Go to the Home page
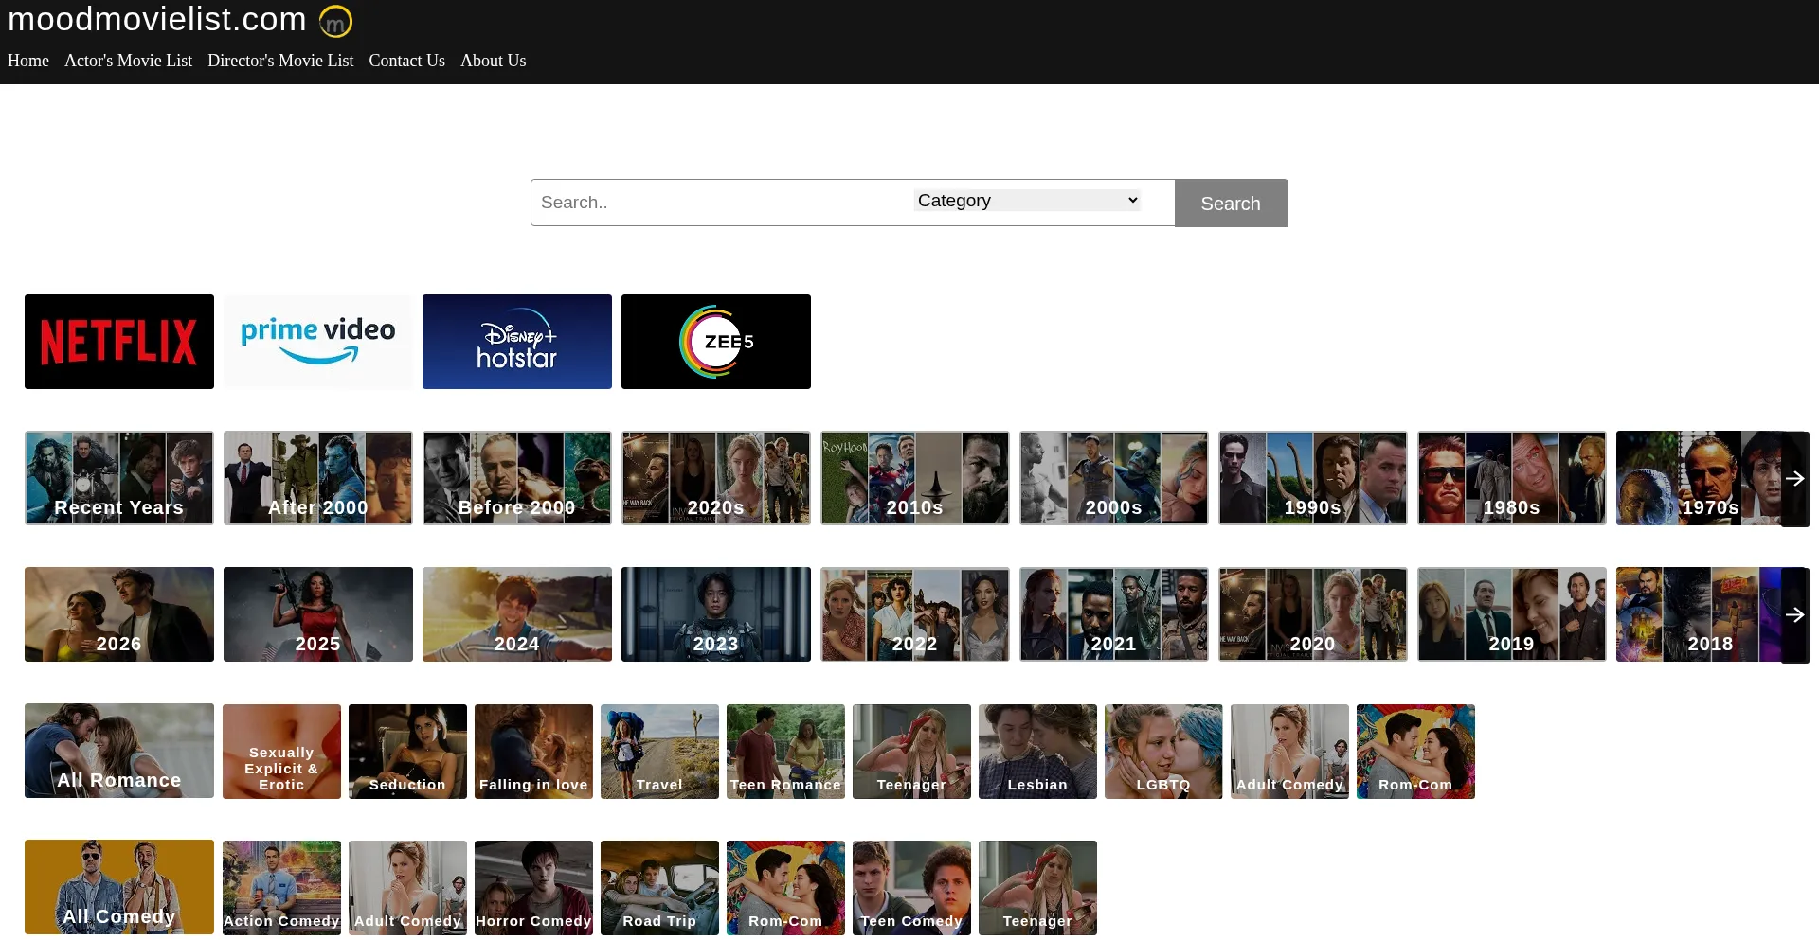 (28, 61)
